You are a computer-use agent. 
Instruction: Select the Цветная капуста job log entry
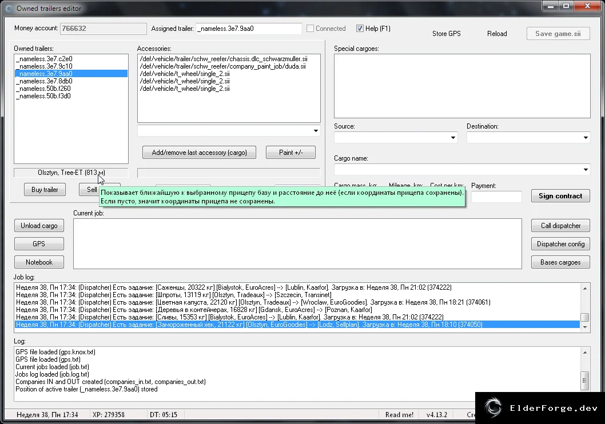pyautogui.click(x=297, y=302)
